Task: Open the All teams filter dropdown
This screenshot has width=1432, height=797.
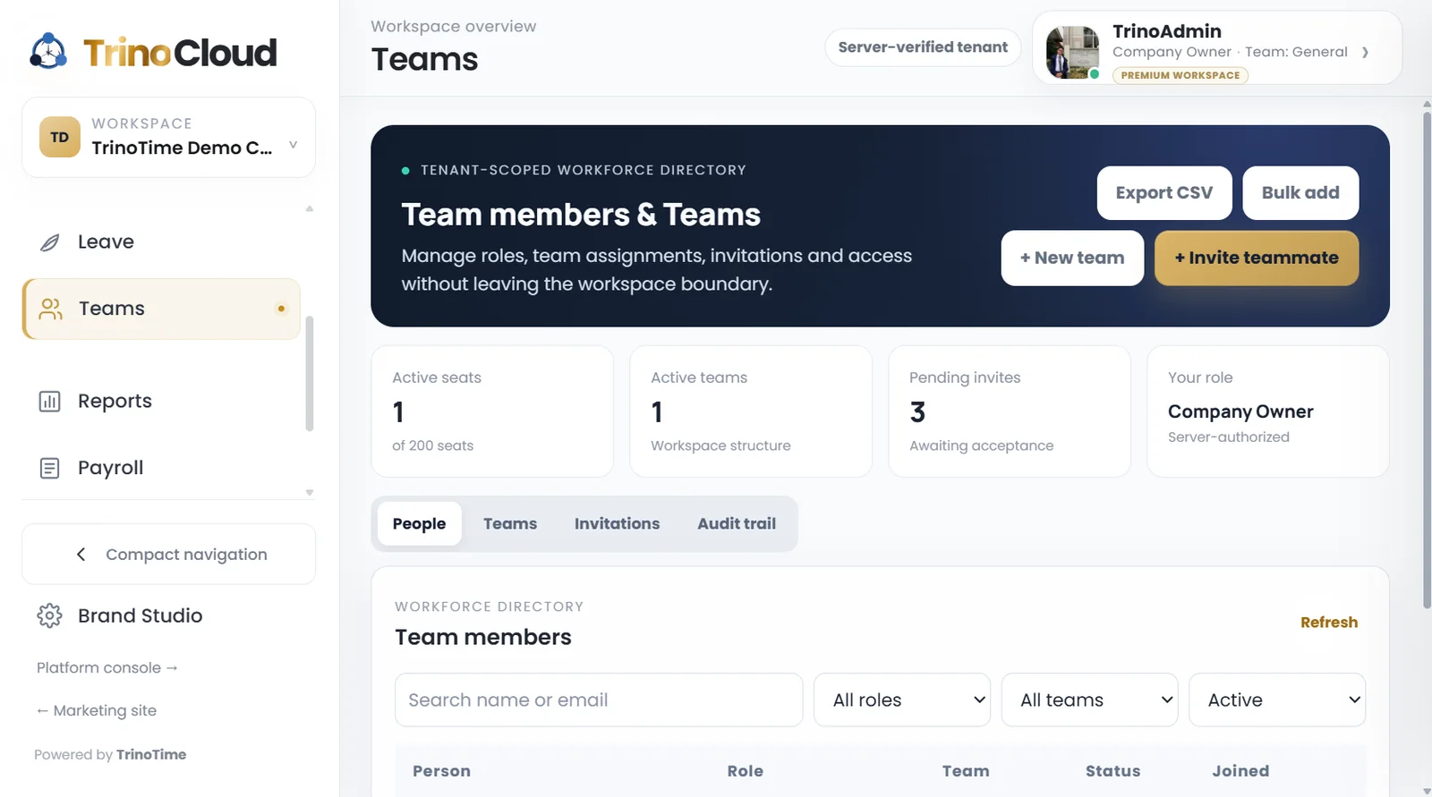Action: (1089, 699)
